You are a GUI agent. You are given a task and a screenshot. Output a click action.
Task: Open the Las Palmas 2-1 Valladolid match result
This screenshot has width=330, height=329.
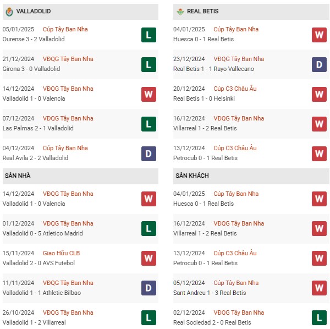38,128
